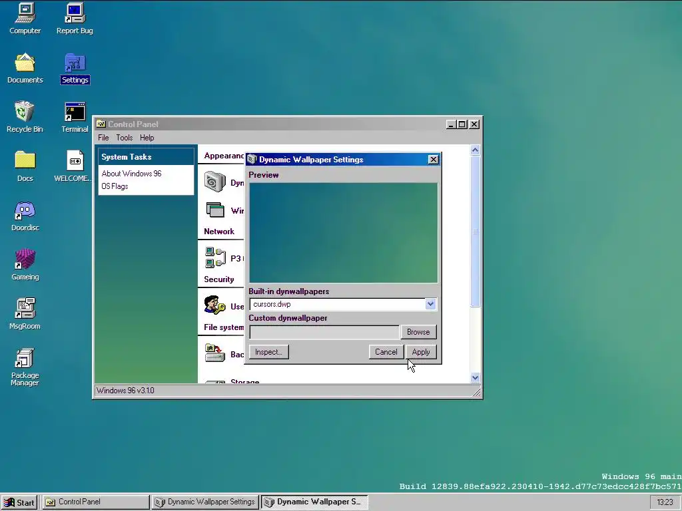Click the P3 network computers icon
682x511 pixels.
tap(215, 257)
